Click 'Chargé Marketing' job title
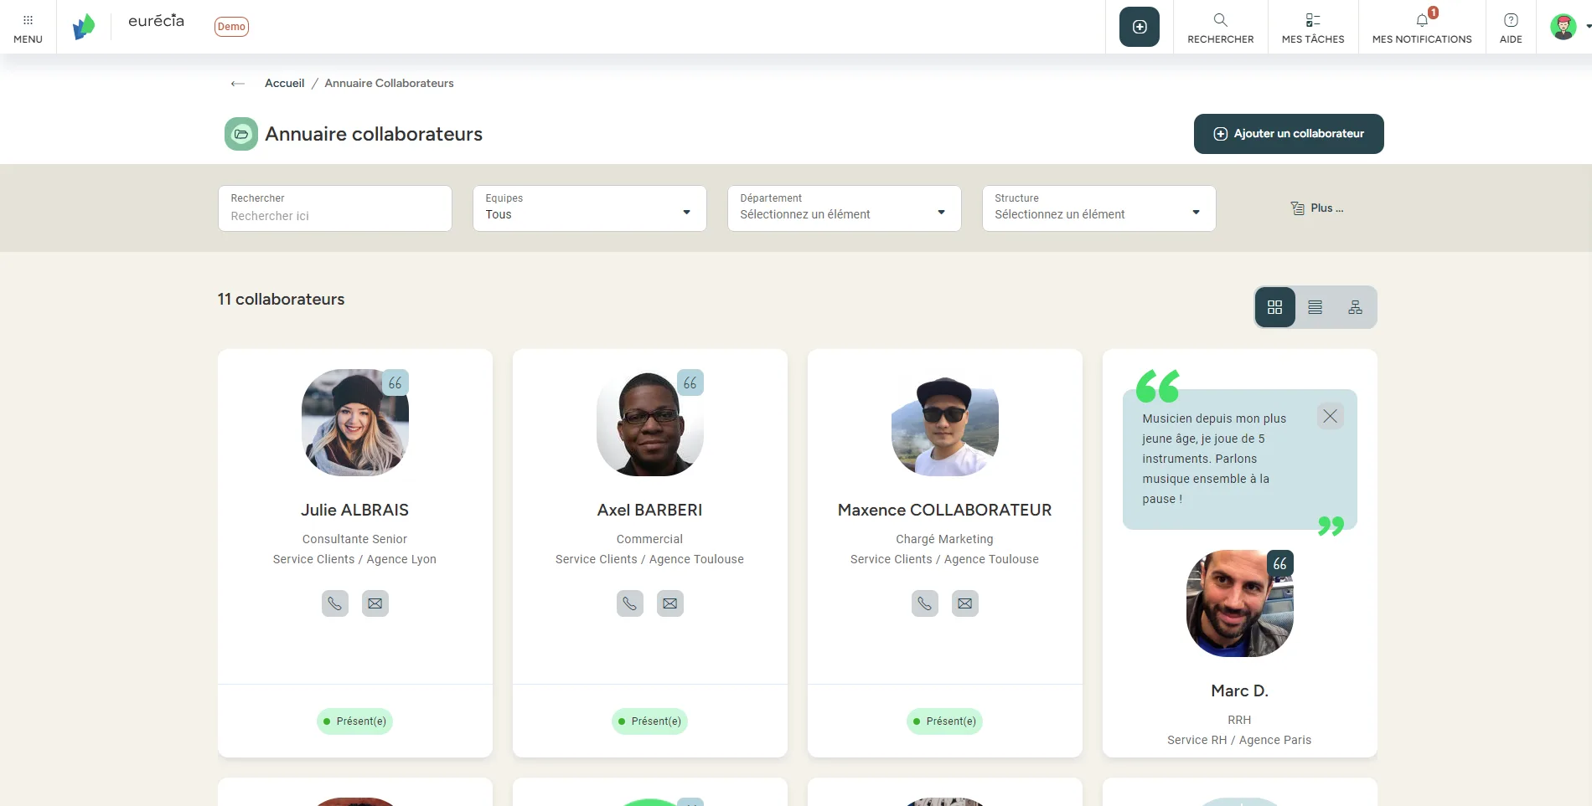Image resolution: width=1592 pixels, height=806 pixels. 945,540
